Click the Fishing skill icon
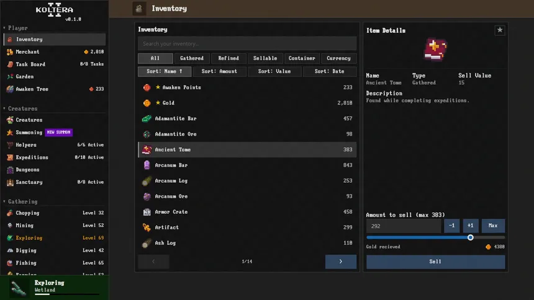The width and height of the screenshot is (534, 300). point(10,263)
